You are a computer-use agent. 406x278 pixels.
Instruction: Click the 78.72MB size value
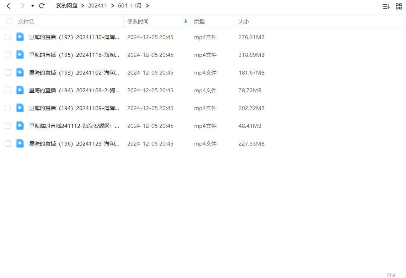click(x=250, y=91)
